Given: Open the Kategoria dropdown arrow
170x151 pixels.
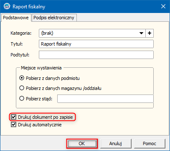Looking at the screenshot, I should tap(142, 33).
